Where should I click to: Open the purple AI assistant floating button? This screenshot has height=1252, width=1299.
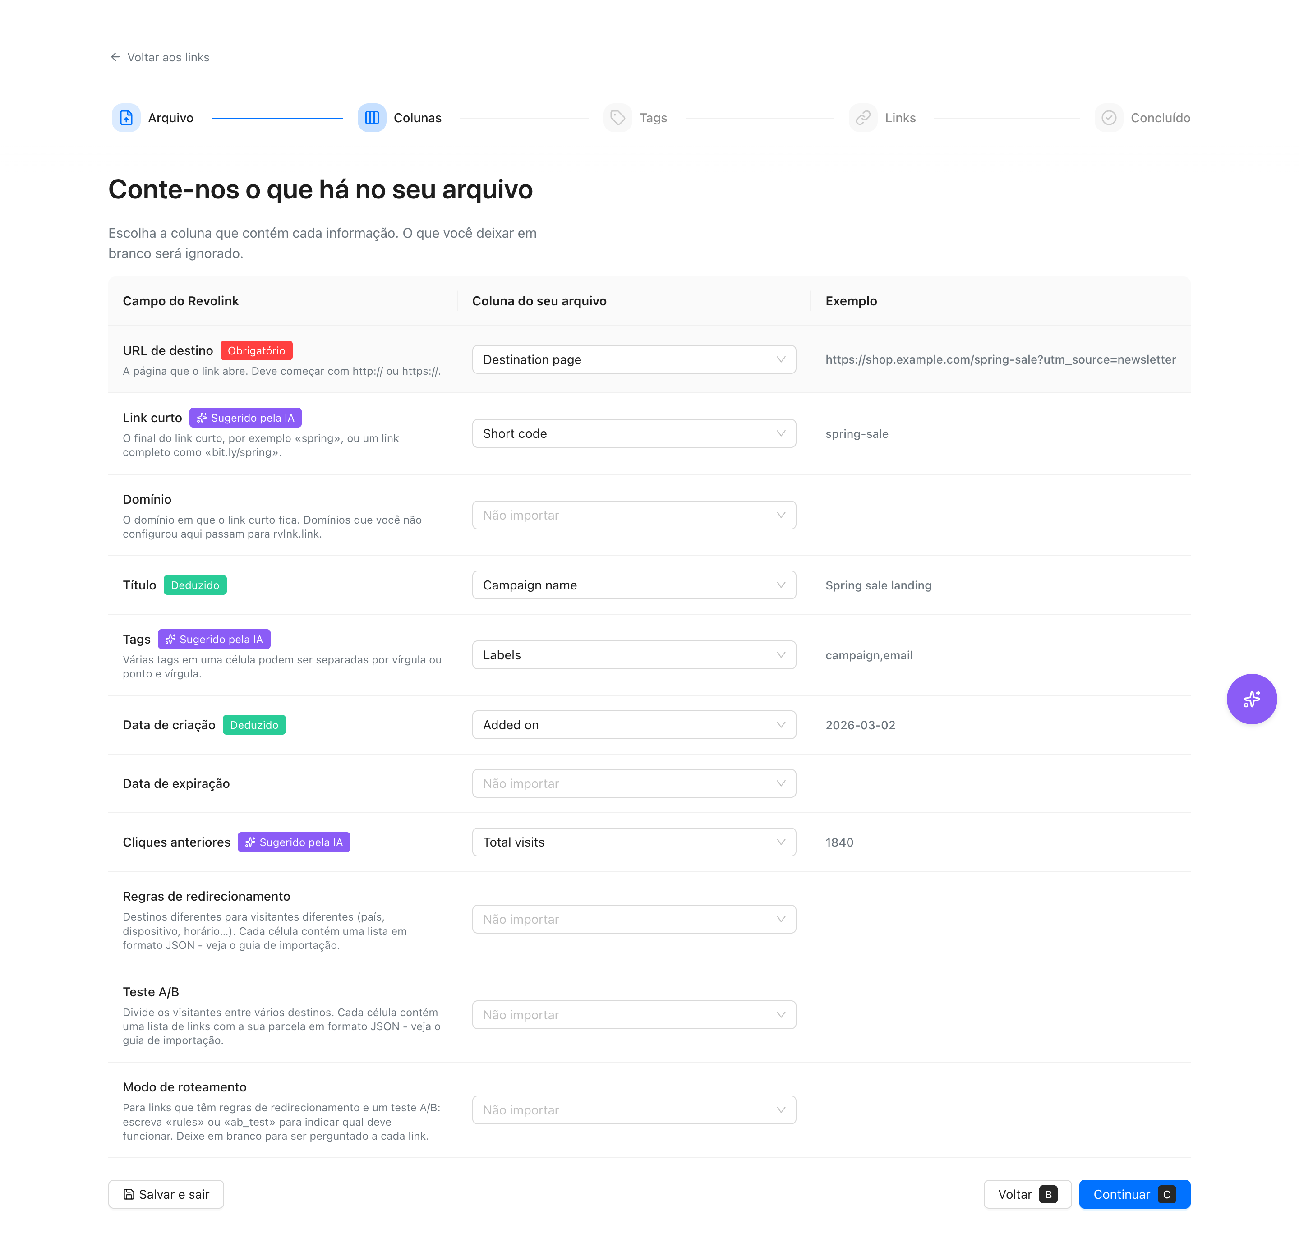click(x=1251, y=699)
